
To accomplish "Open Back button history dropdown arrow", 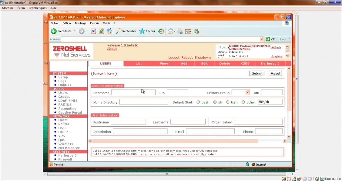I will click(75, 31).
